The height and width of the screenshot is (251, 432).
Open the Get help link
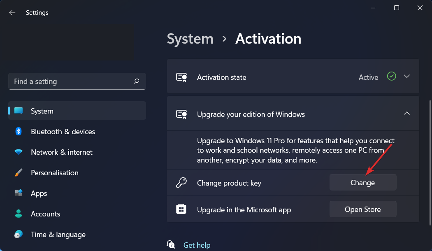(197, 245)
